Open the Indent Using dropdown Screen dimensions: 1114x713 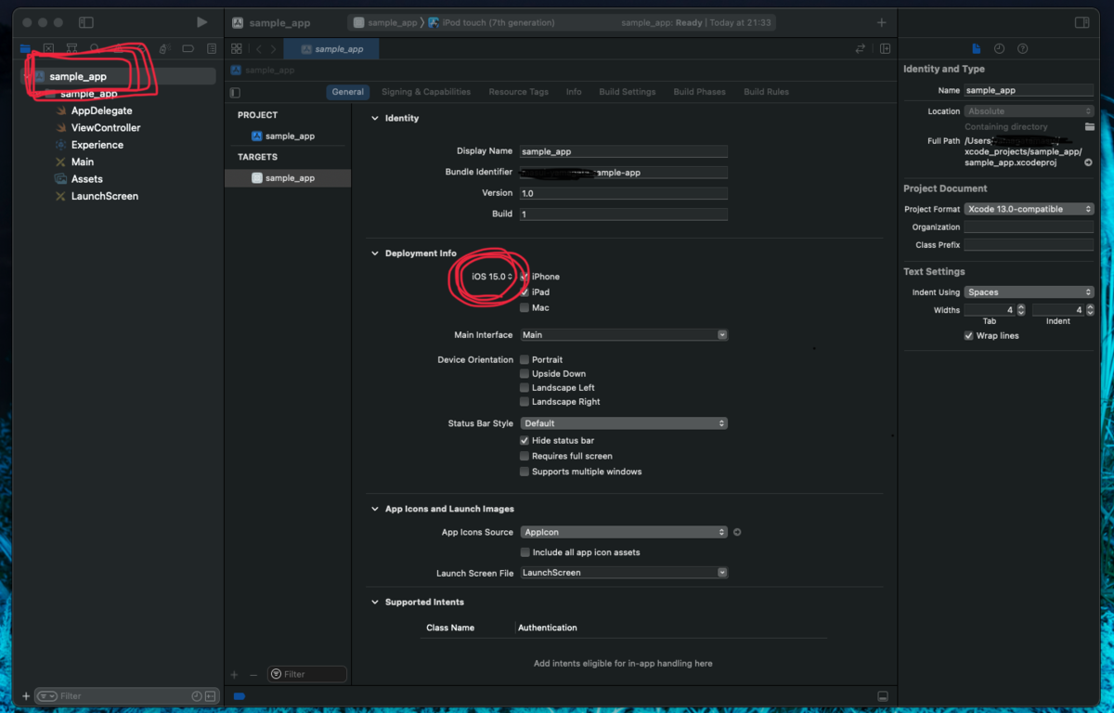coord(1029,292)
